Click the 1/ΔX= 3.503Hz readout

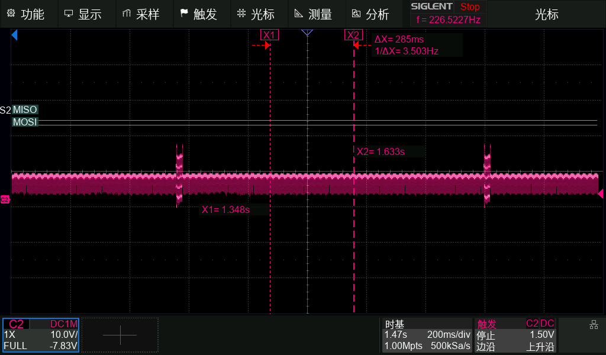(407, 51)
